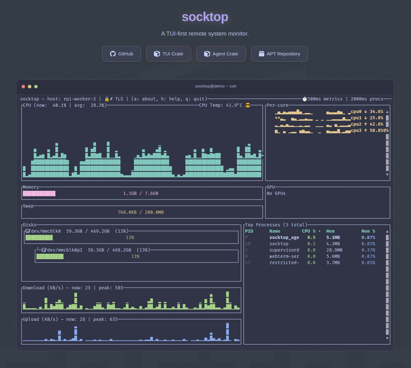Open the GitHub repository button
Screen dimensions: 411x368
[122, 54]
